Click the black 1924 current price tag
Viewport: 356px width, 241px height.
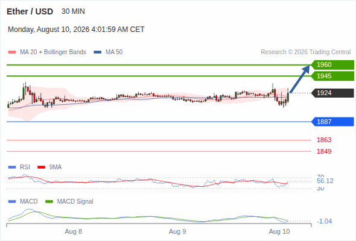click(332, 93)
